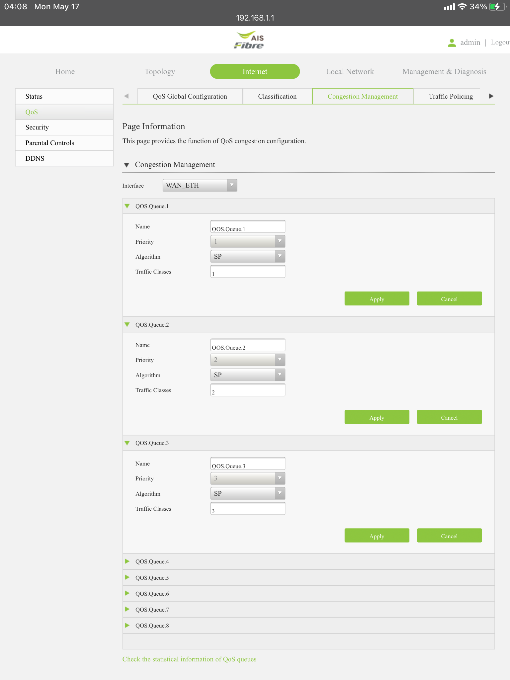
Task: Switch to QoS Global Configuration tab
Action: [190, 96]
